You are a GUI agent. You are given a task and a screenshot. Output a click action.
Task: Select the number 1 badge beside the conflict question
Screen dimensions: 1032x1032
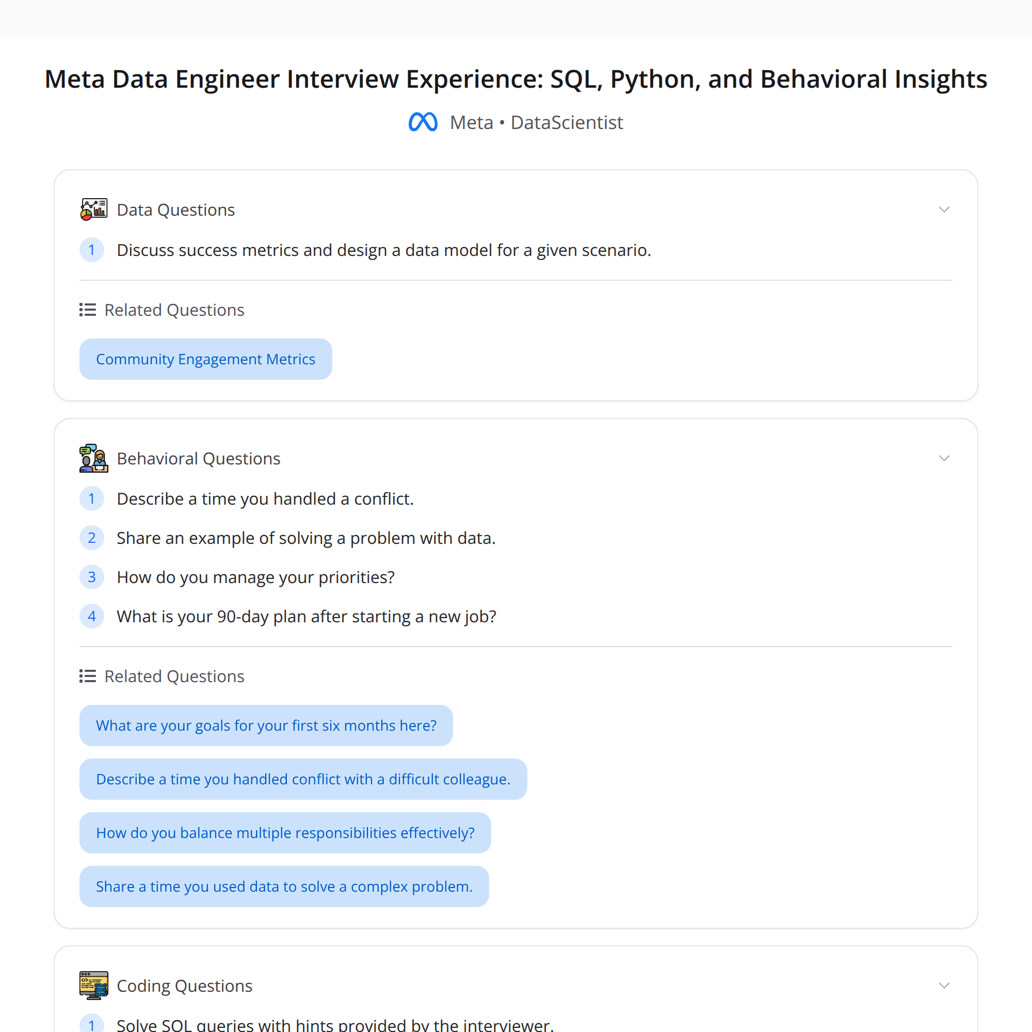click(92, 498)
